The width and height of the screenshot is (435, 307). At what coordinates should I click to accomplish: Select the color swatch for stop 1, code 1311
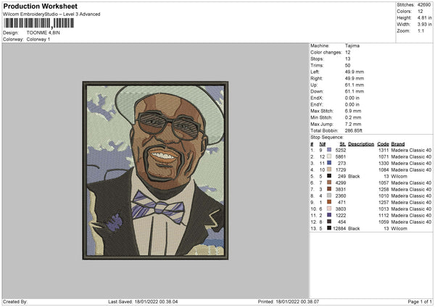coord(329,150)
